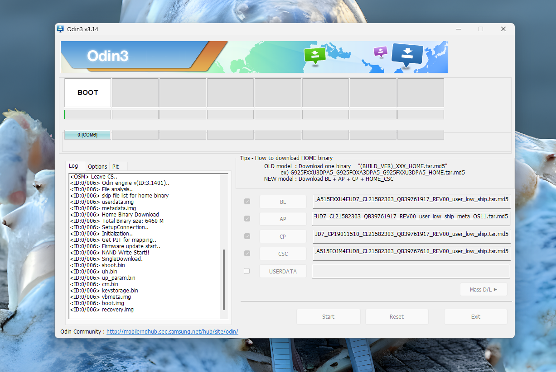Click the purple download arrow icon in banner
The height and width of the screenshot is (372, 556).
pos(381,51)
